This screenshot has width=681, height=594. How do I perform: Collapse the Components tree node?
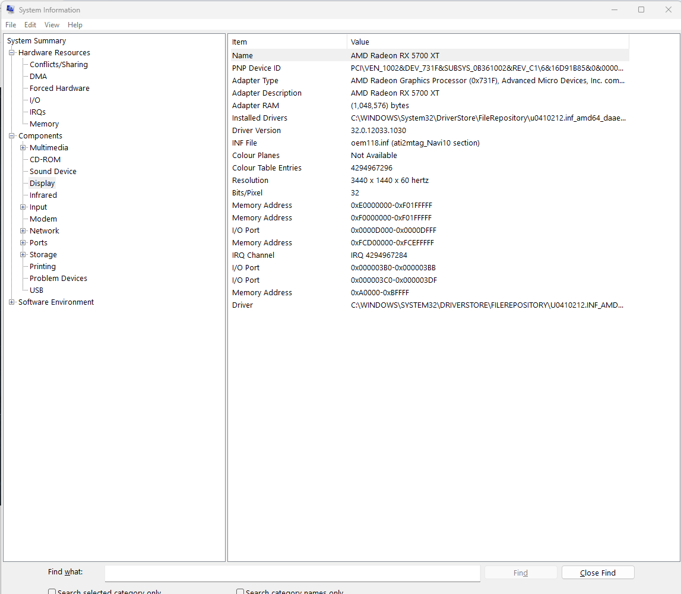point(12,136)
